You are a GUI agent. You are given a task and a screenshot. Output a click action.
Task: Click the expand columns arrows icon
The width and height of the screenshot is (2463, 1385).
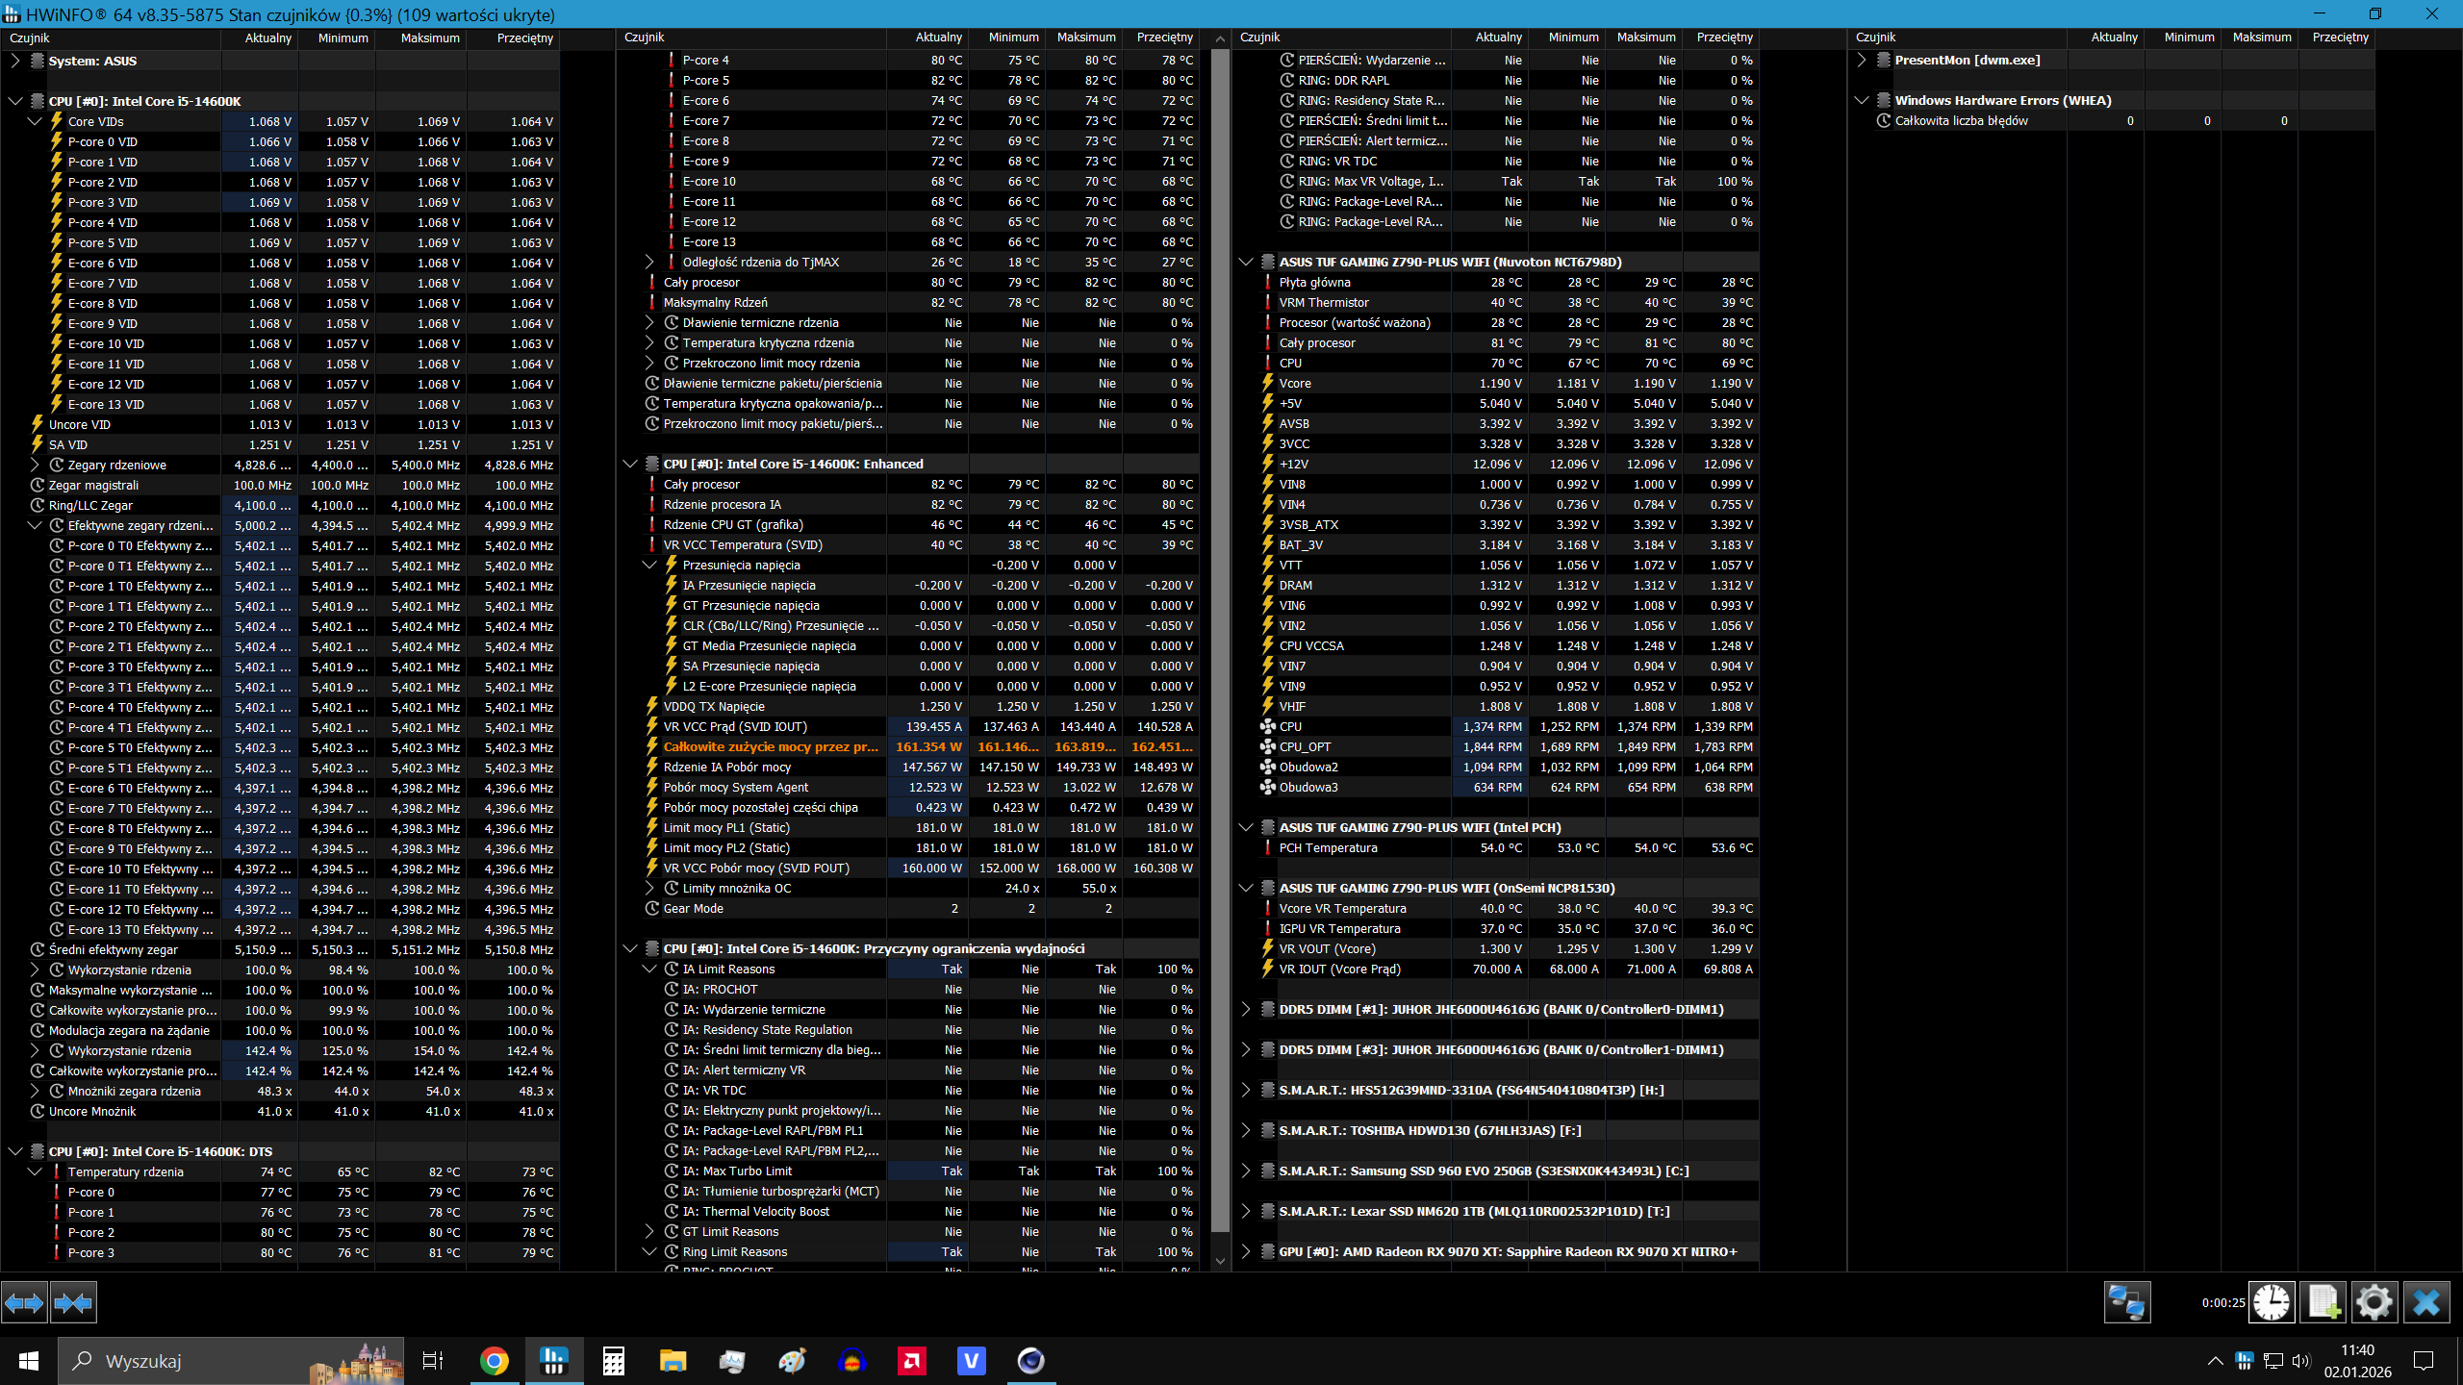click(24, 1303)
